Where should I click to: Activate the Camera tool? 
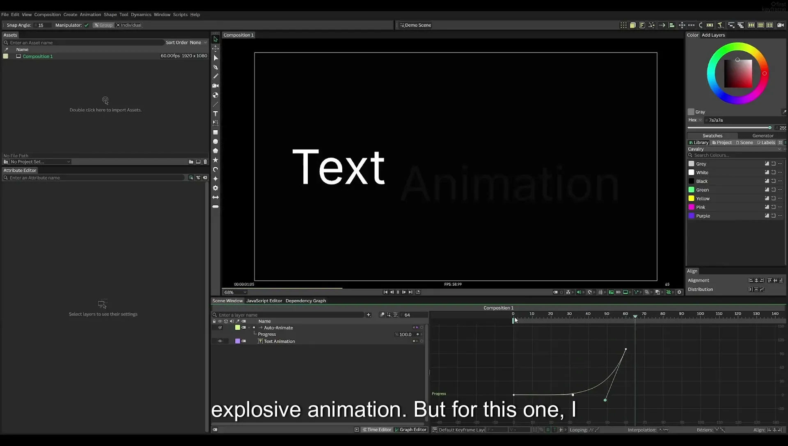click(x=215, y=86)
